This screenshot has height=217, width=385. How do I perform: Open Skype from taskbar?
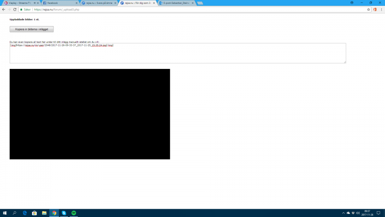coord(64,213)
